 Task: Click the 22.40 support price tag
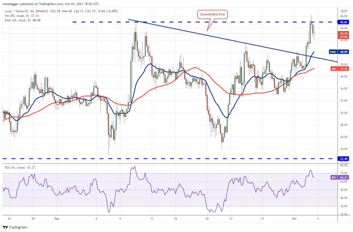343,158
